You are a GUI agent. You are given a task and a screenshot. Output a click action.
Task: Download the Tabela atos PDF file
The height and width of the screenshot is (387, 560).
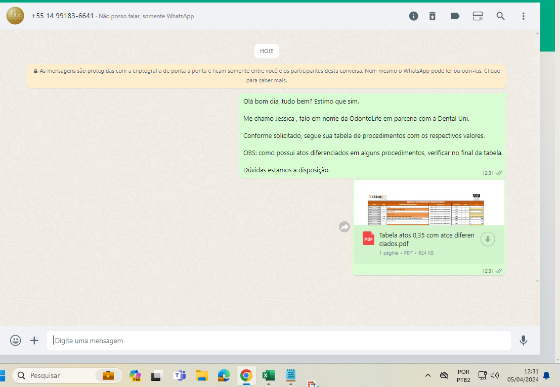(x=488, y=239)
